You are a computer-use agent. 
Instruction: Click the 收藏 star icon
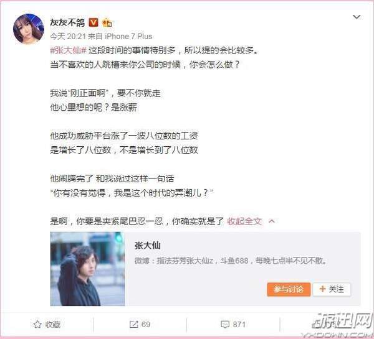(37, 324)
